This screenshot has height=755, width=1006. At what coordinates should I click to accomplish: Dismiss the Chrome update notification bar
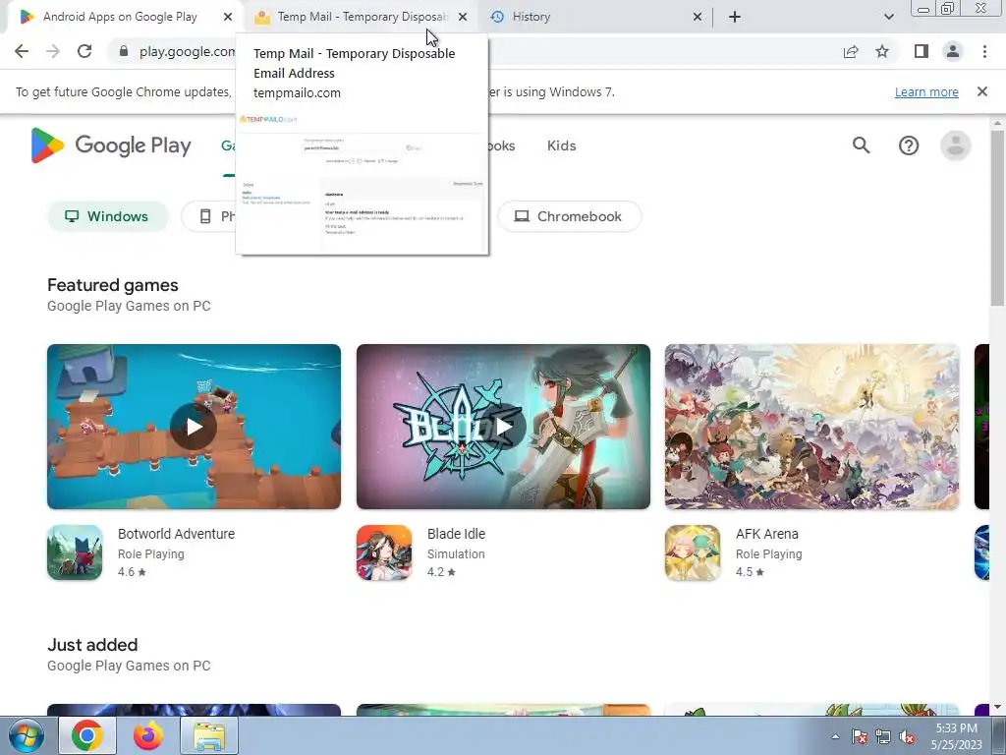tap(982, 91)
